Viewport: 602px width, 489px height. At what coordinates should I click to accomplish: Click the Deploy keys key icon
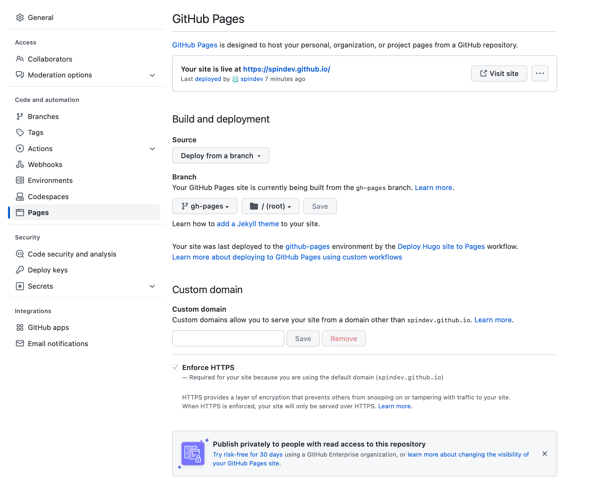tap(20, 270)
